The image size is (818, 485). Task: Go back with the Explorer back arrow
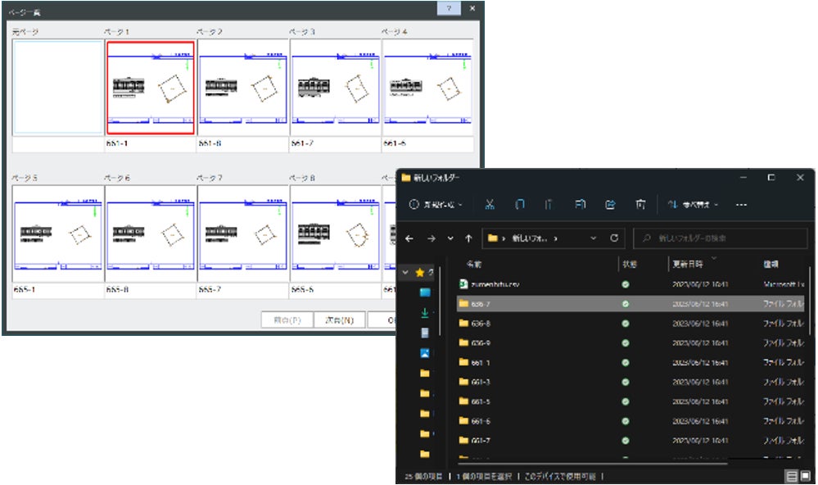[409, 238]
